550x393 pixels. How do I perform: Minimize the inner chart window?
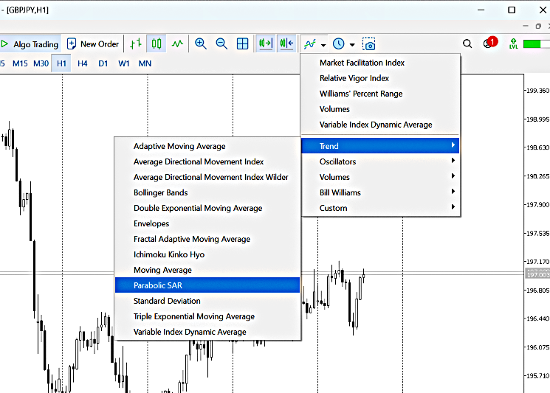pos(525,26)
